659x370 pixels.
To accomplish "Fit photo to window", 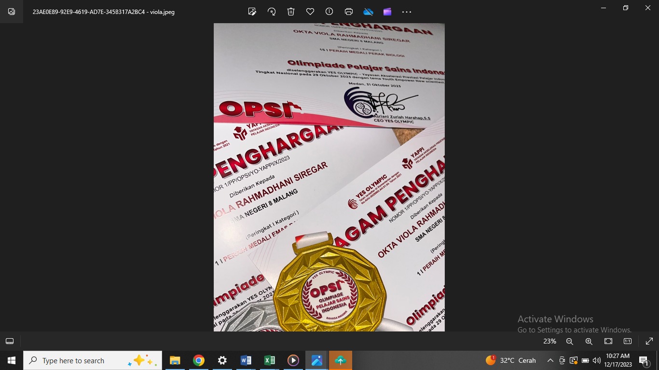I will click(x=608, y=341).
